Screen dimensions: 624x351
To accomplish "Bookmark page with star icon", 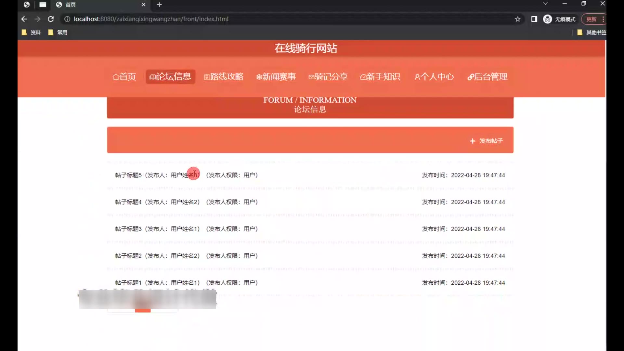I will point(518,19).
